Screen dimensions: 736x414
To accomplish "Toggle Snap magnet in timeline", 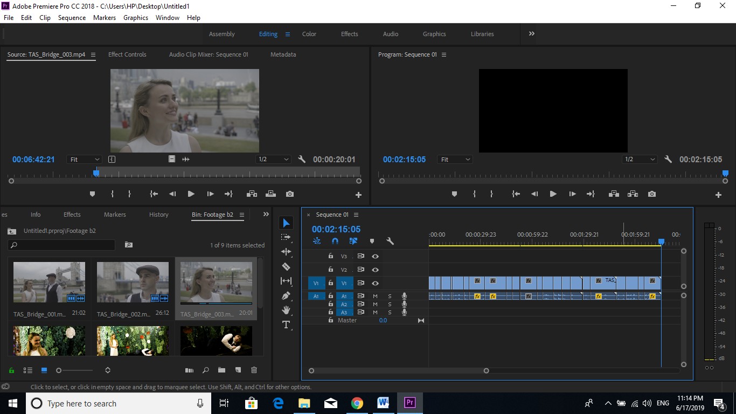I will point(335,241).
